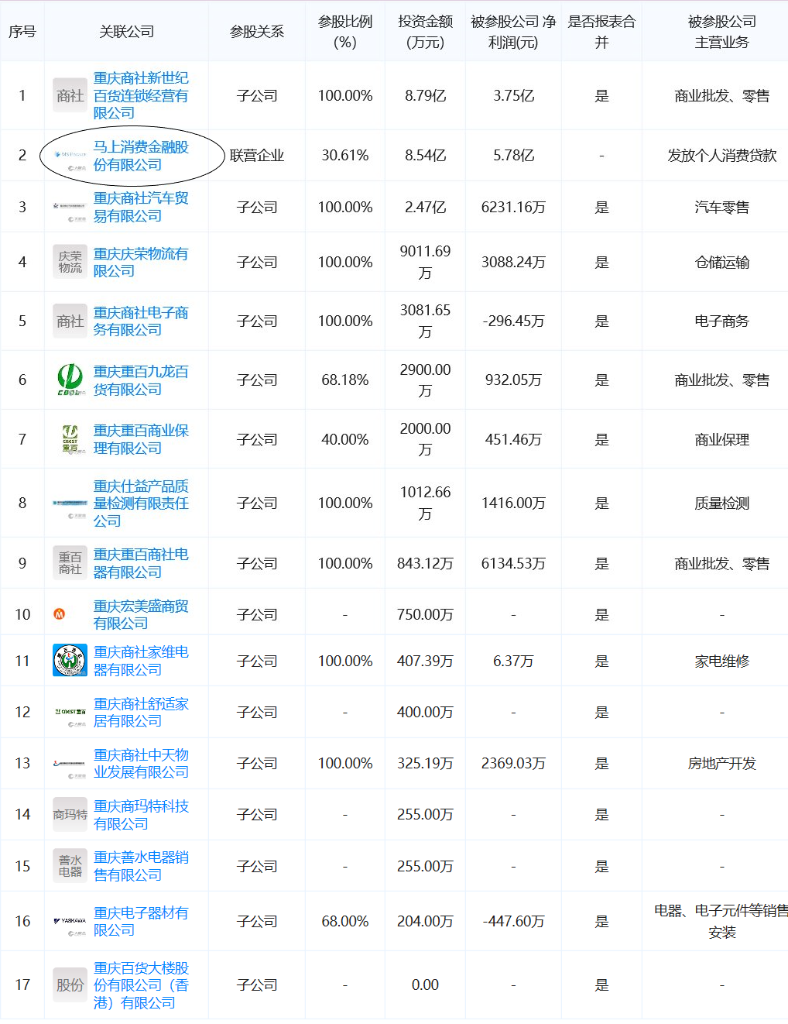
Task: Select the 30.61% shareholding cell
Action: pyautogui.click(x=345, y=156)
